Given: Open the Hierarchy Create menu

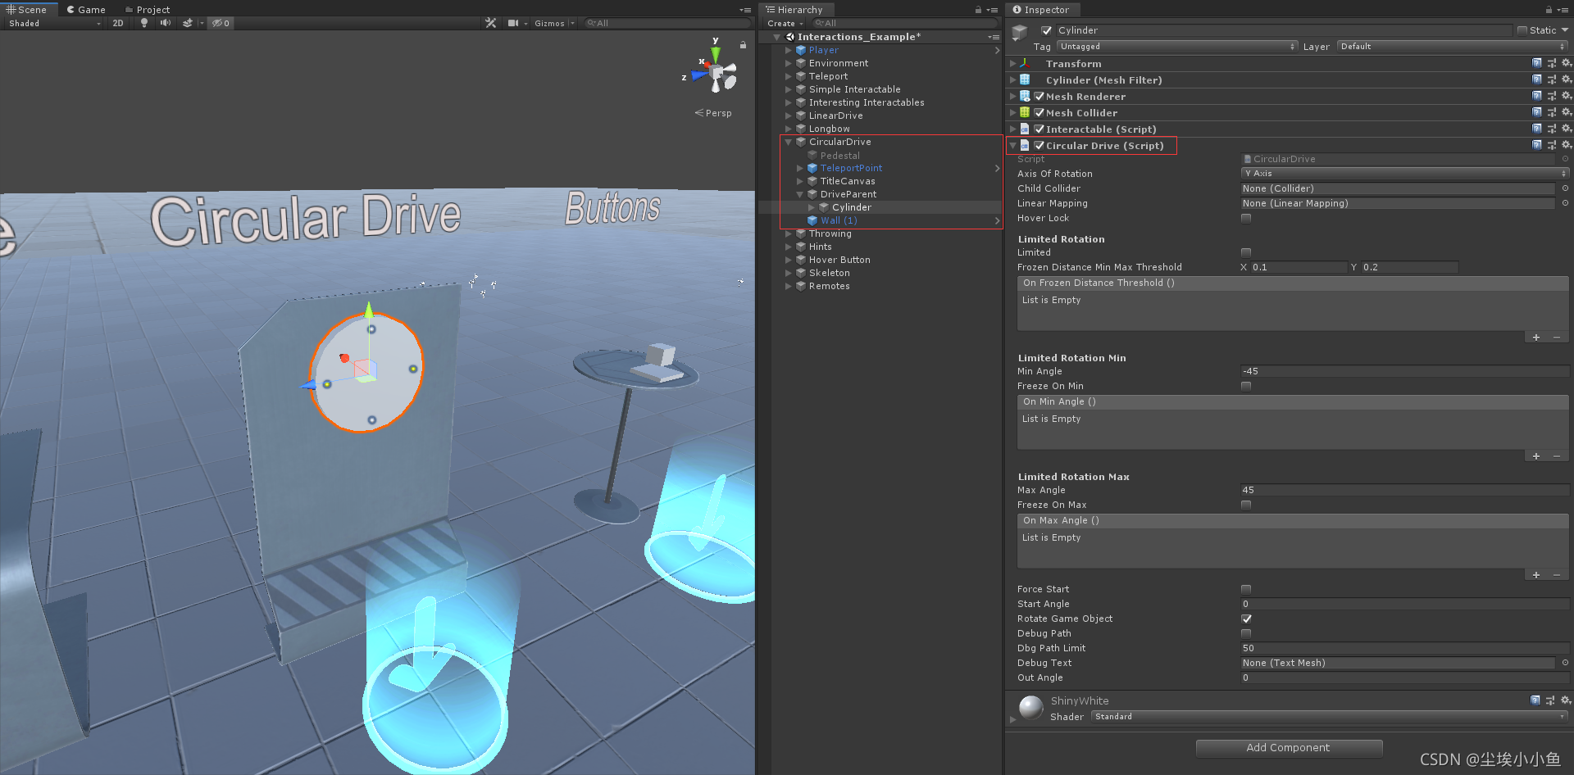Looking at the screenshot, I should [785, 24].
